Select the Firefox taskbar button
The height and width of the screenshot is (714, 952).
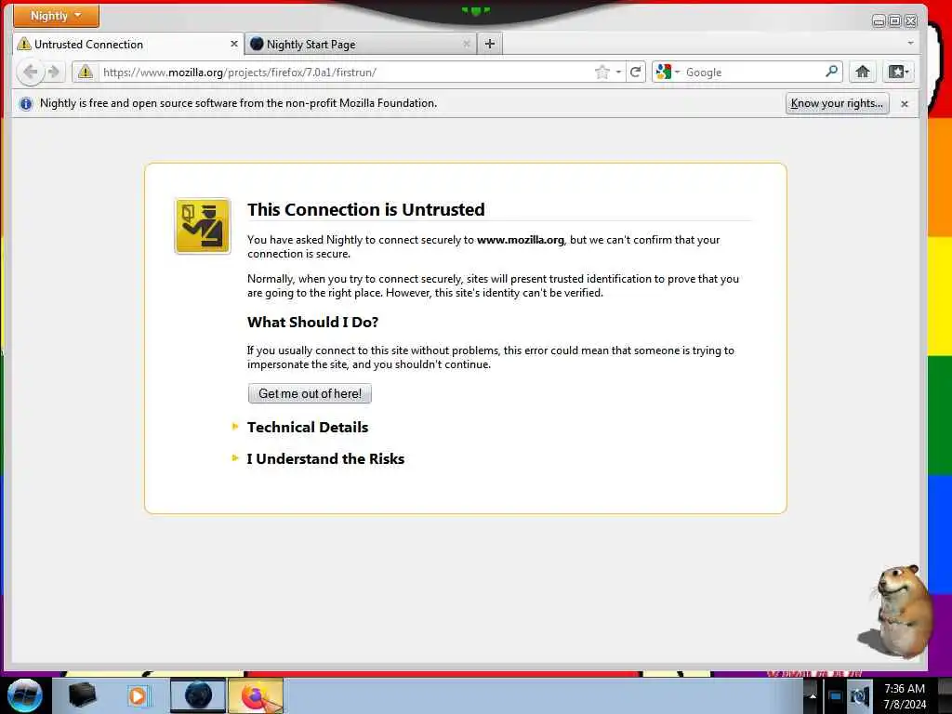[x=256, y=695]
